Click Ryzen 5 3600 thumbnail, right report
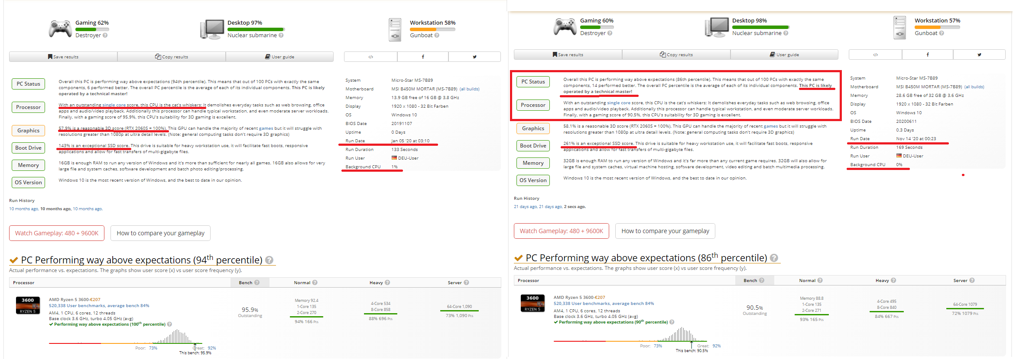The height and width of the screenshot is (359, 1013). click(532, 303)
